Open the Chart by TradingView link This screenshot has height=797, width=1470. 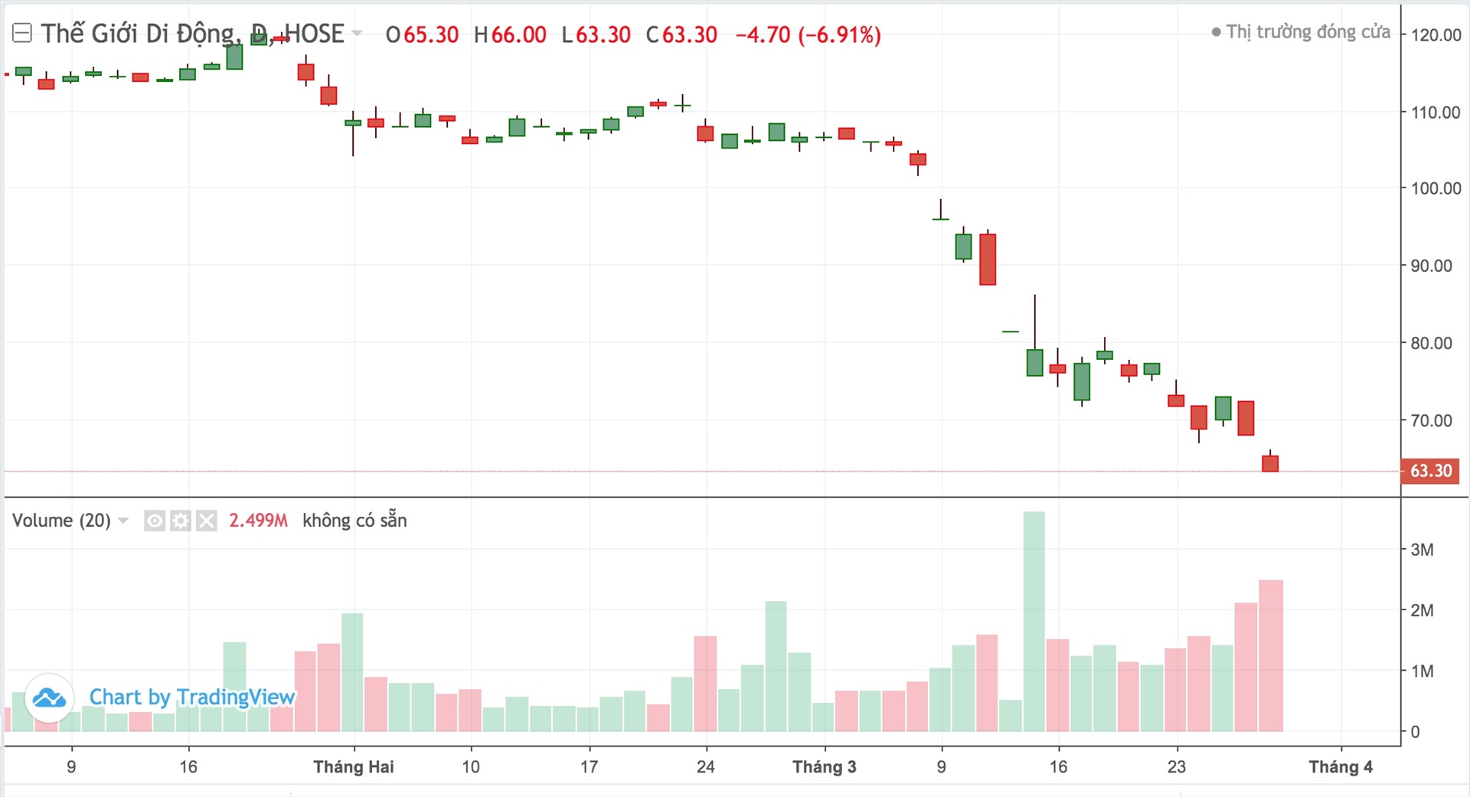tap(191, 697)
